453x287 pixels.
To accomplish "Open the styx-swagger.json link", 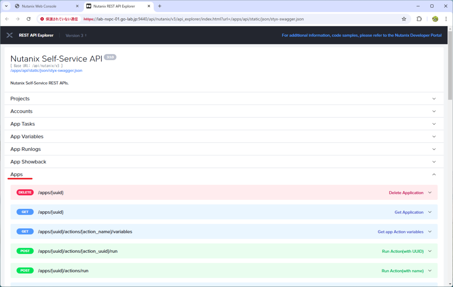I will [46, 71].
